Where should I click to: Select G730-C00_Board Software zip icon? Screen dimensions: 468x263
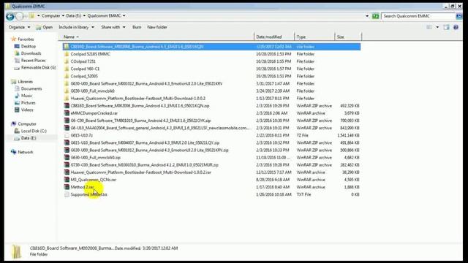(x=67, y=165)
